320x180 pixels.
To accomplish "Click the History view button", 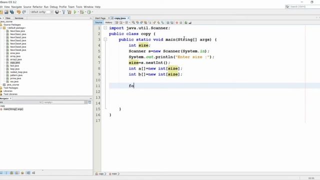I will click(108, 22).
